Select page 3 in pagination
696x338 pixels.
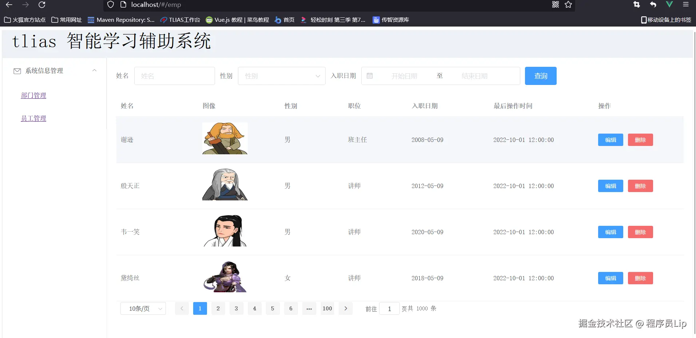(x=236, y=308)
